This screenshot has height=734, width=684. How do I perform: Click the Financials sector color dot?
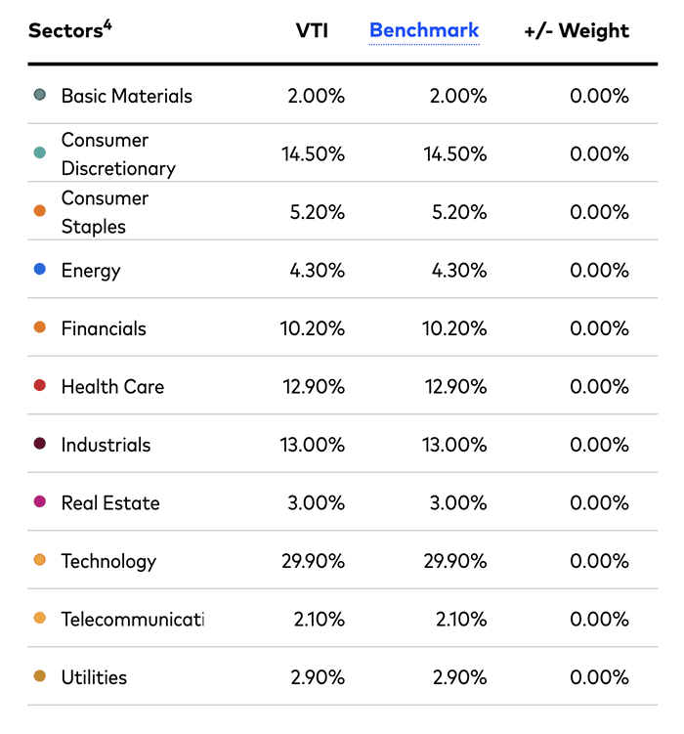click(x=39, y=327)
